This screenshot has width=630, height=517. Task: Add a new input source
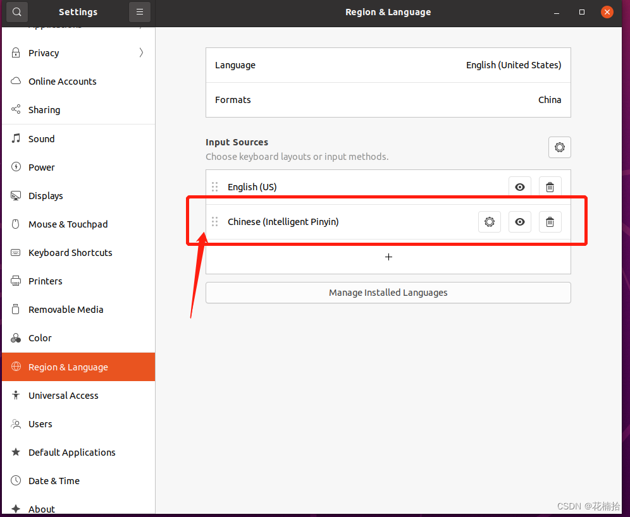pyautogui.click(x=388, y=257)
